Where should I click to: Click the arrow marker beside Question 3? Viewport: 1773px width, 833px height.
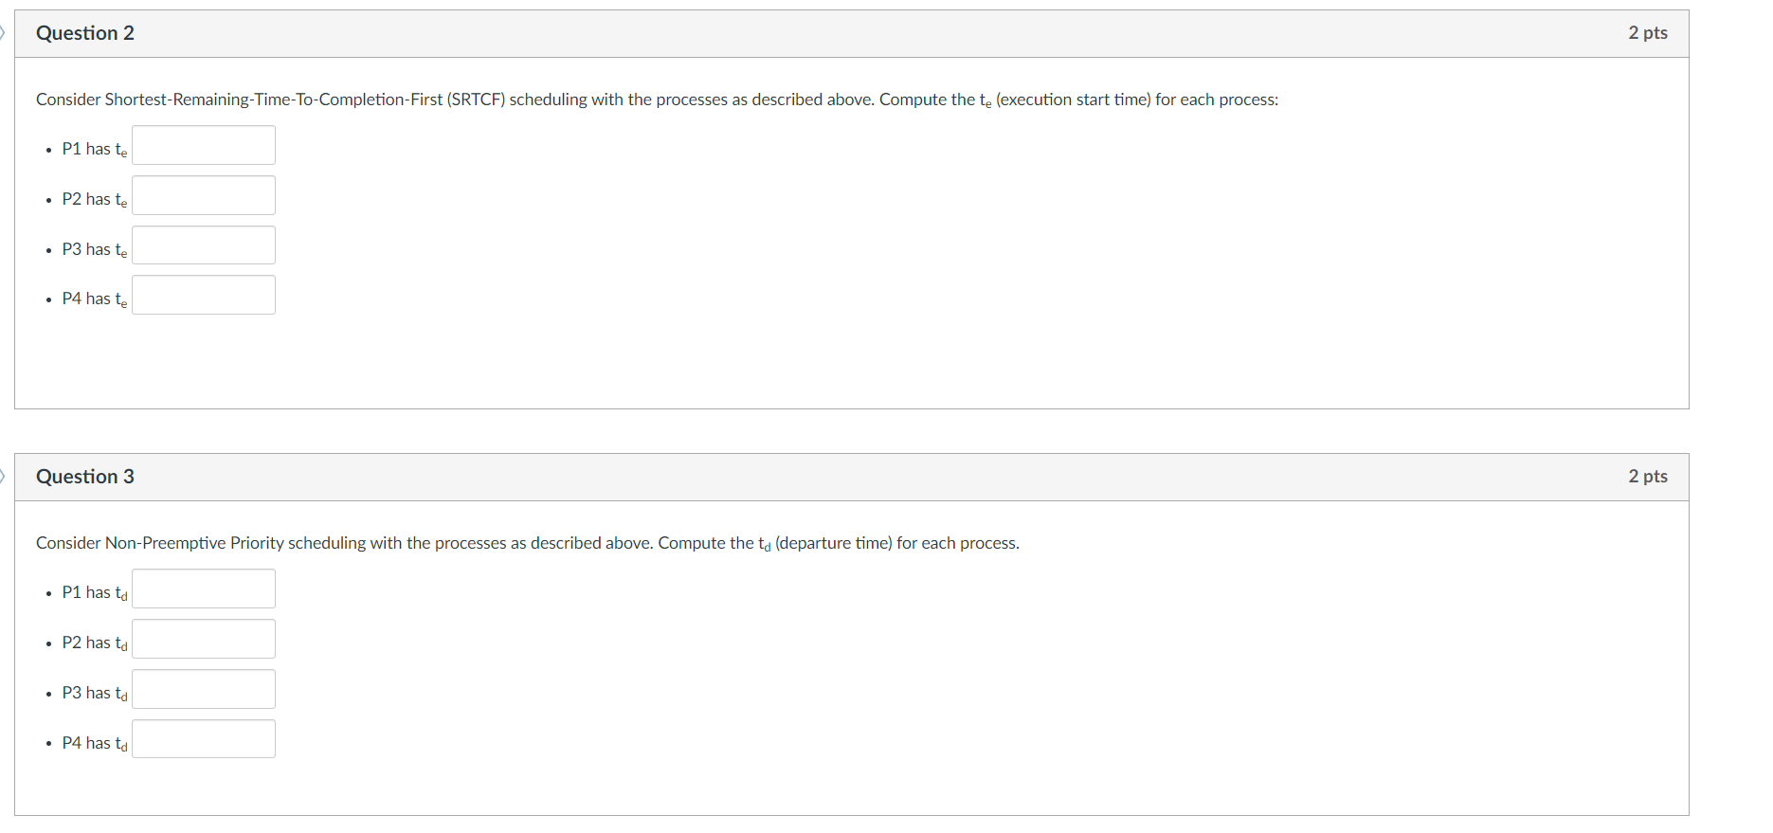click(x=3, y=476)
